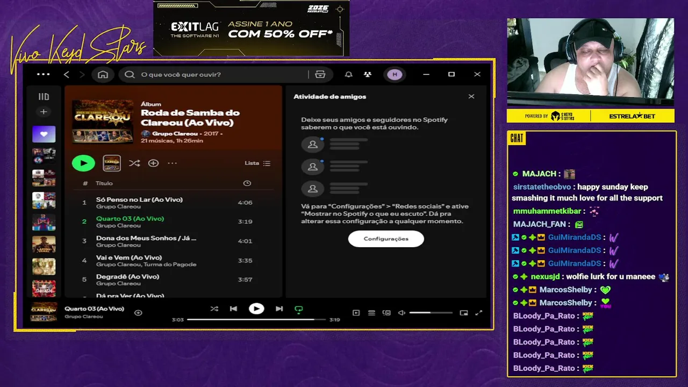The width and height of the screenshot is (688, 387).
Task: Open the Now Playing view icon
Action: (x=356, y=313)
